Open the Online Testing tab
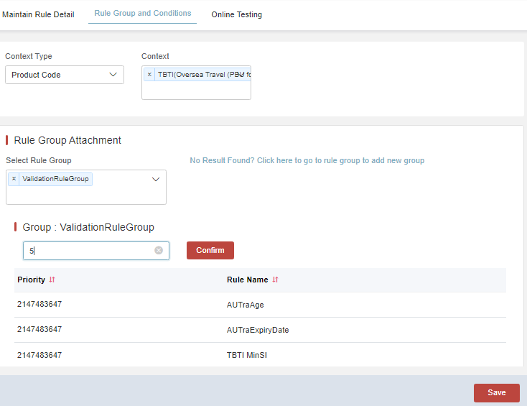 point(236,14)
